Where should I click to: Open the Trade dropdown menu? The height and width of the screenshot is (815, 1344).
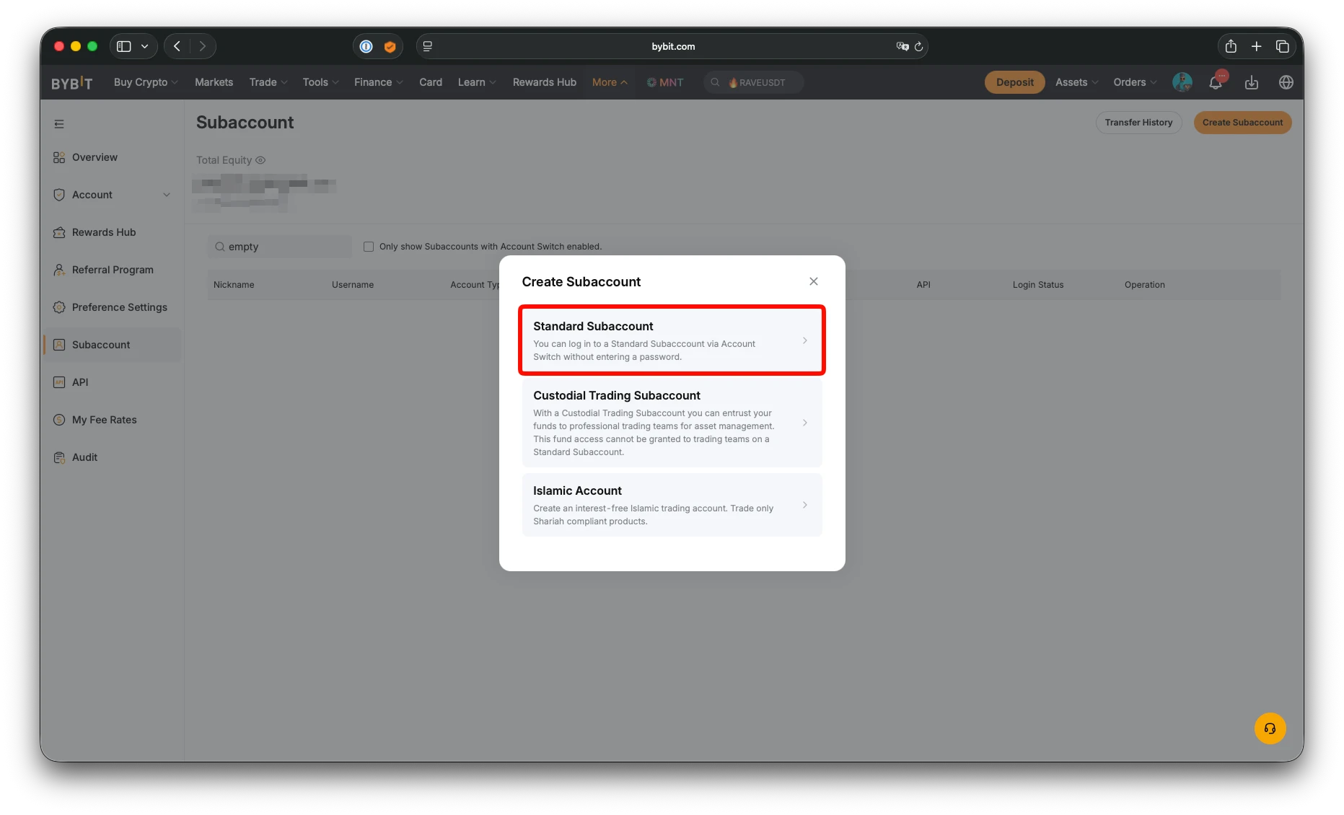tap(268, 82)
